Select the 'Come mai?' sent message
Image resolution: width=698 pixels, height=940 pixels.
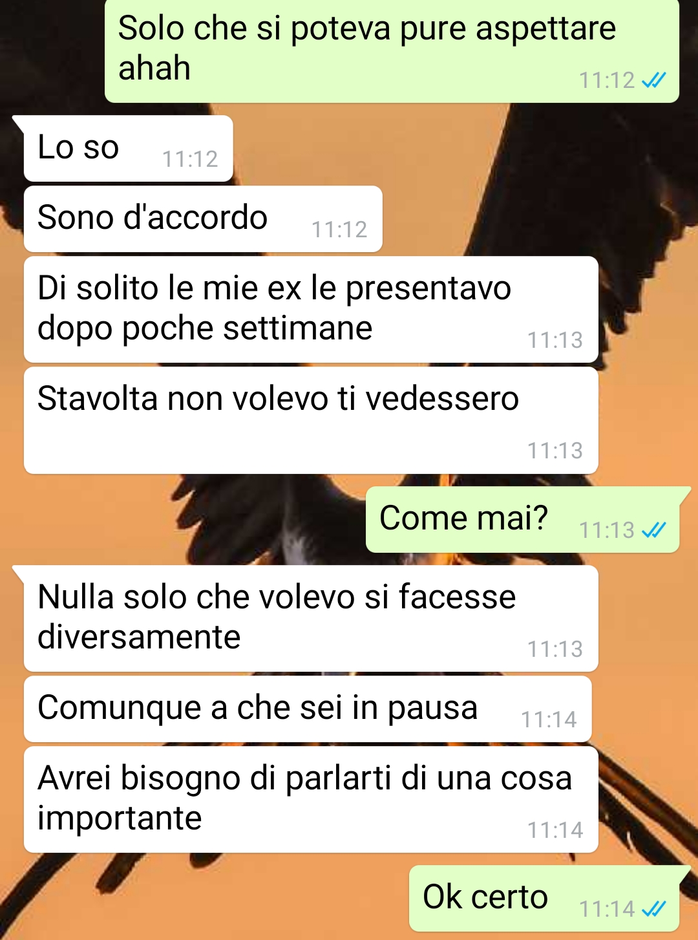coord(522,520)
